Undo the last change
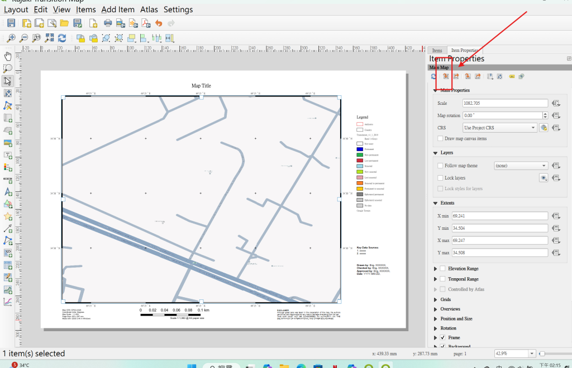The image size is (572, 368). (159, 23)
